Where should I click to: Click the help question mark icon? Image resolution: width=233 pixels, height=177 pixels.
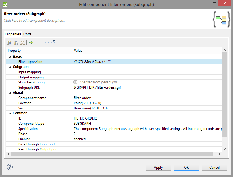pyautogui.click(x=10, y=167)
